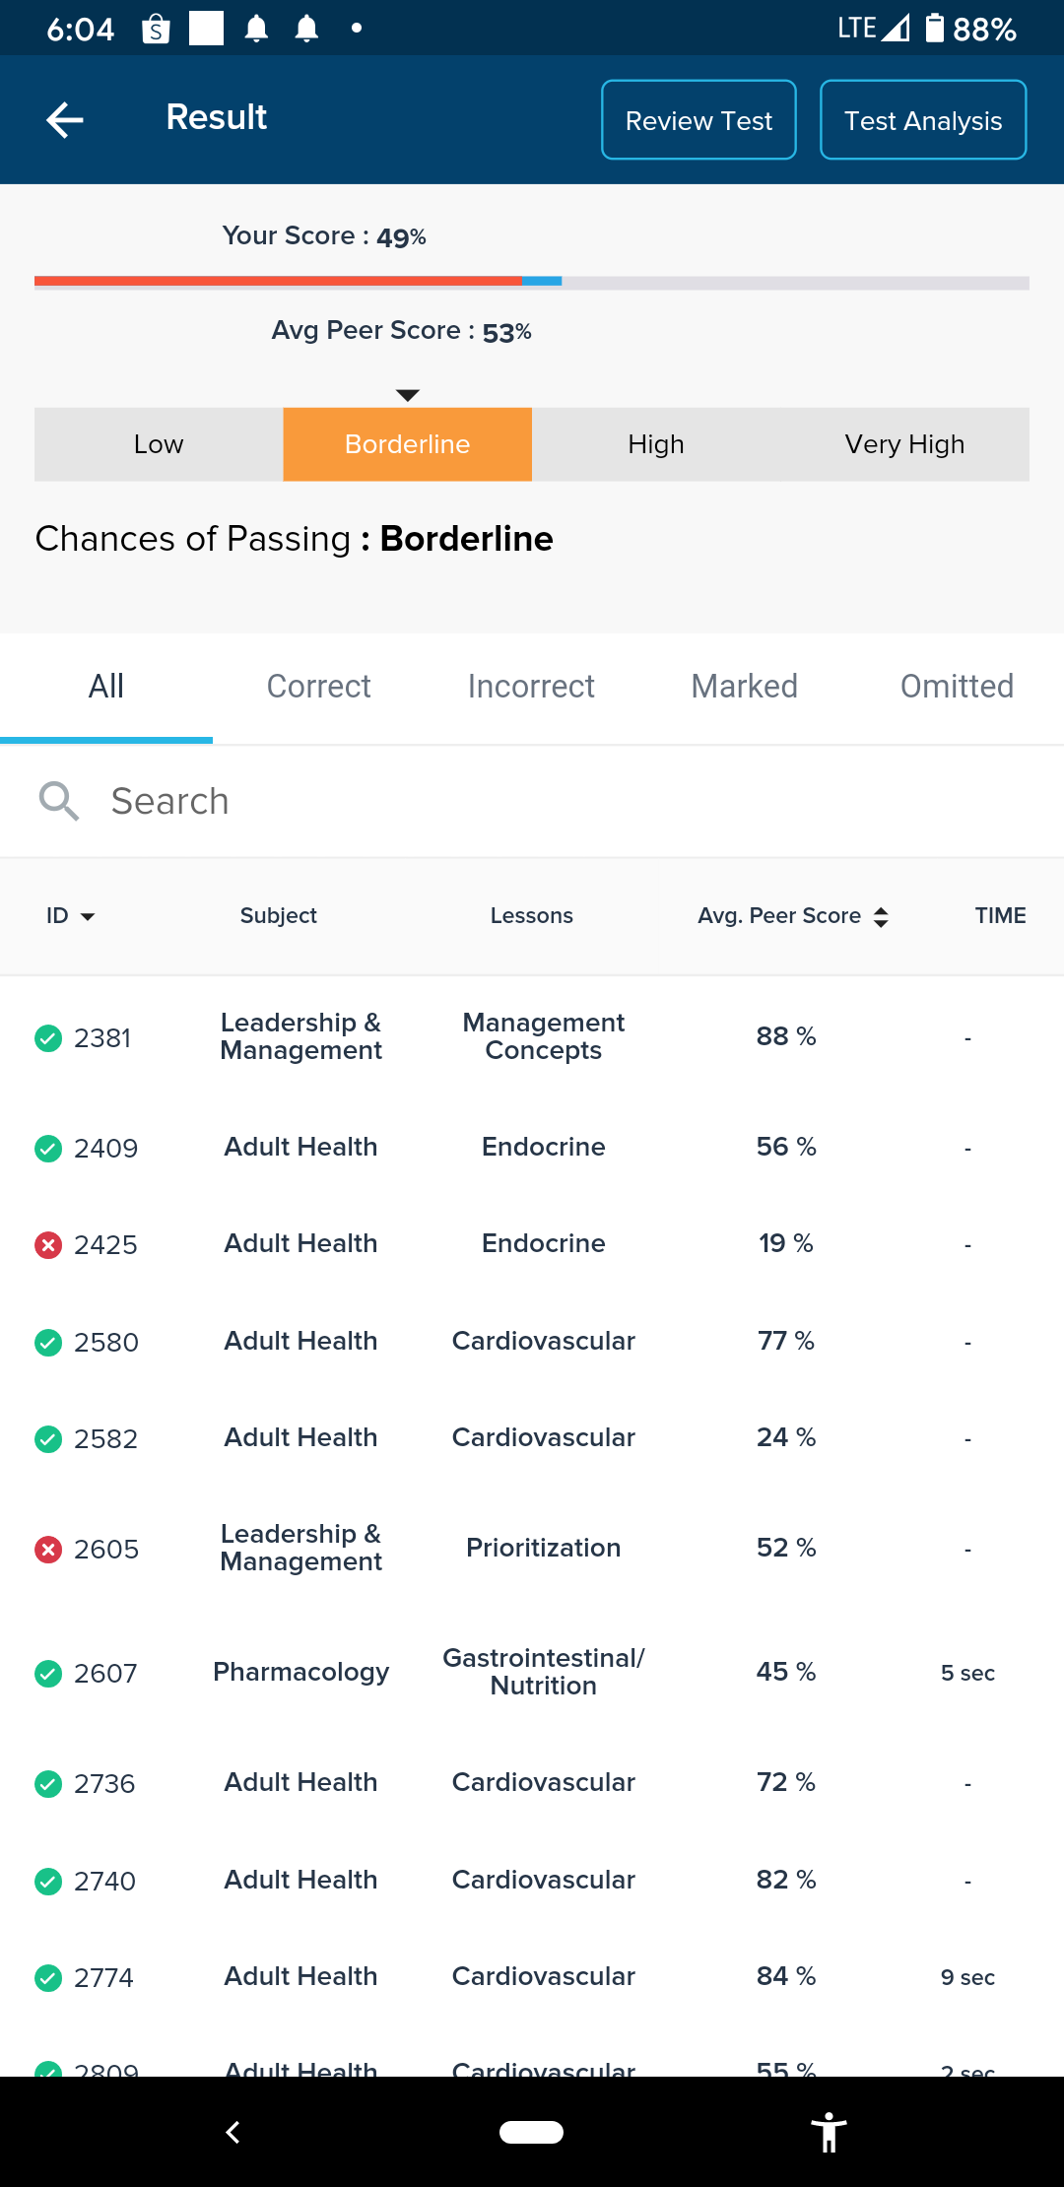Viewport: 1064px width, 2187px height.
Task: Click the score progress bar
Action: coord(532,283)
